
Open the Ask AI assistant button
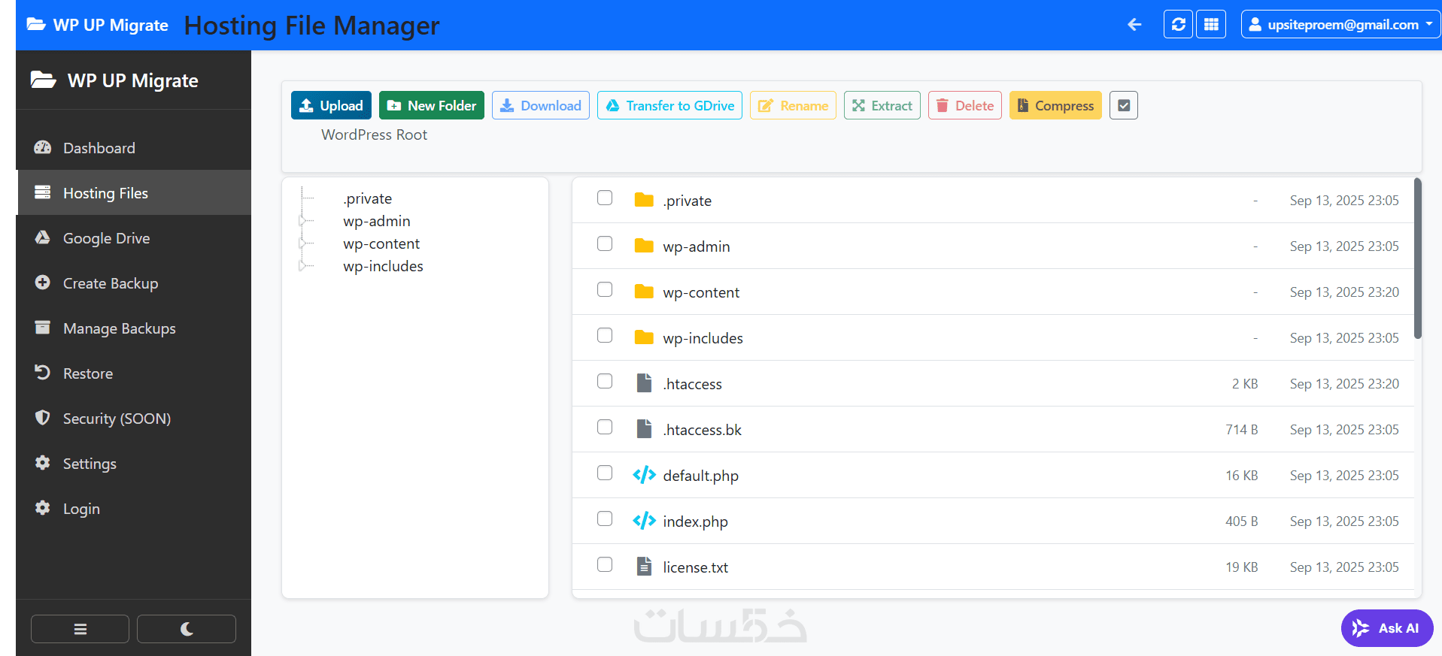coord(1386,628)
